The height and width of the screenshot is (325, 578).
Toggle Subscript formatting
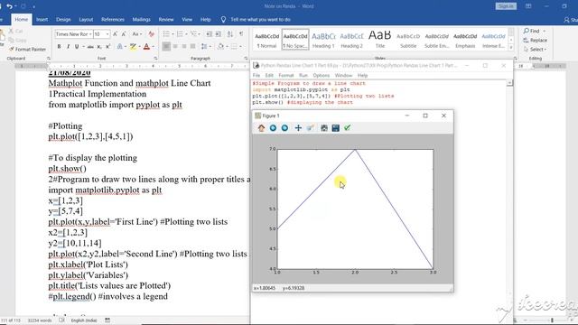tap(99, 47)
